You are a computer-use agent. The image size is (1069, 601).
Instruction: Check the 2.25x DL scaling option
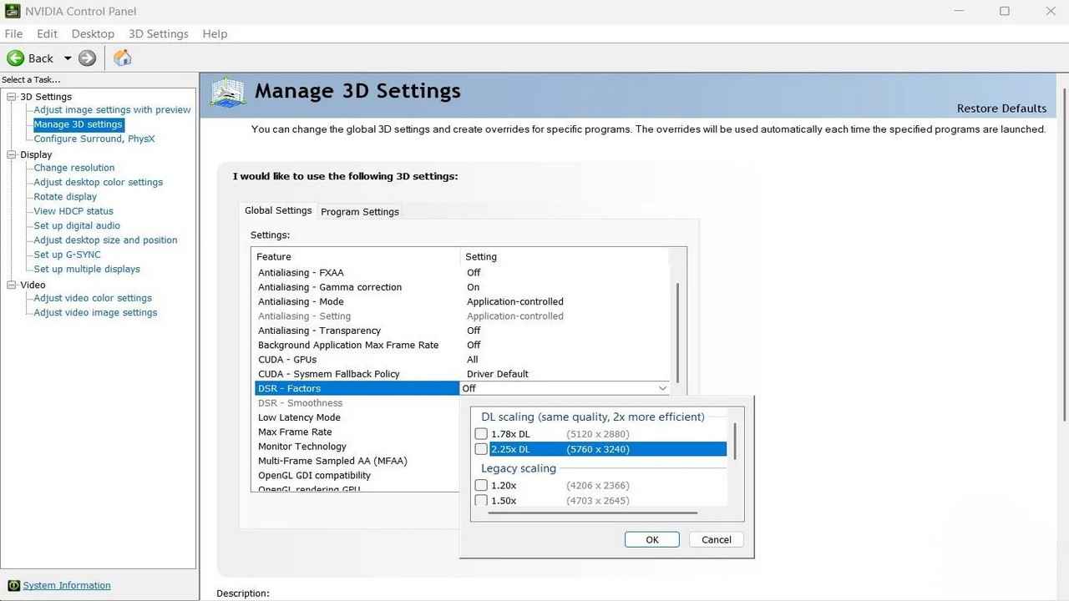(x=481, y=449)
